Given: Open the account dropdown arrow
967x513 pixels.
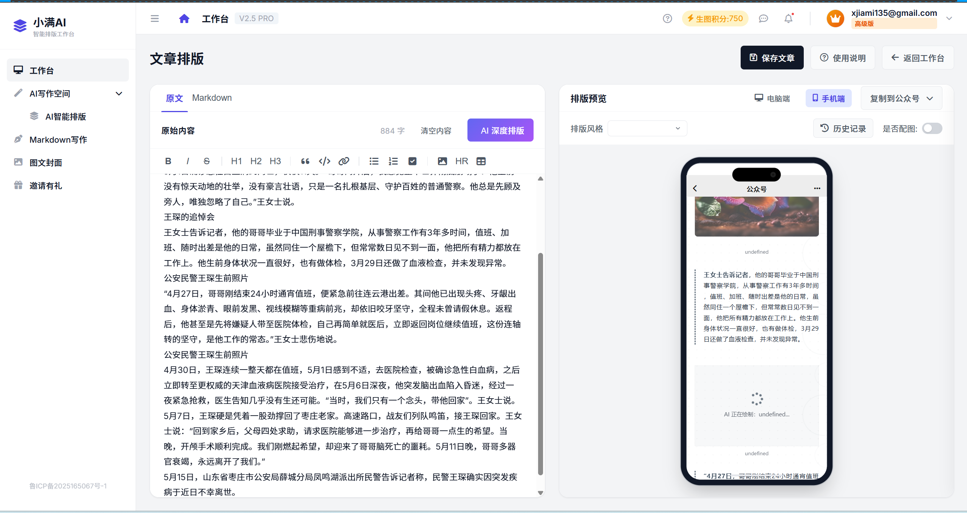Looking at the screenshot, I should [949, 18].
